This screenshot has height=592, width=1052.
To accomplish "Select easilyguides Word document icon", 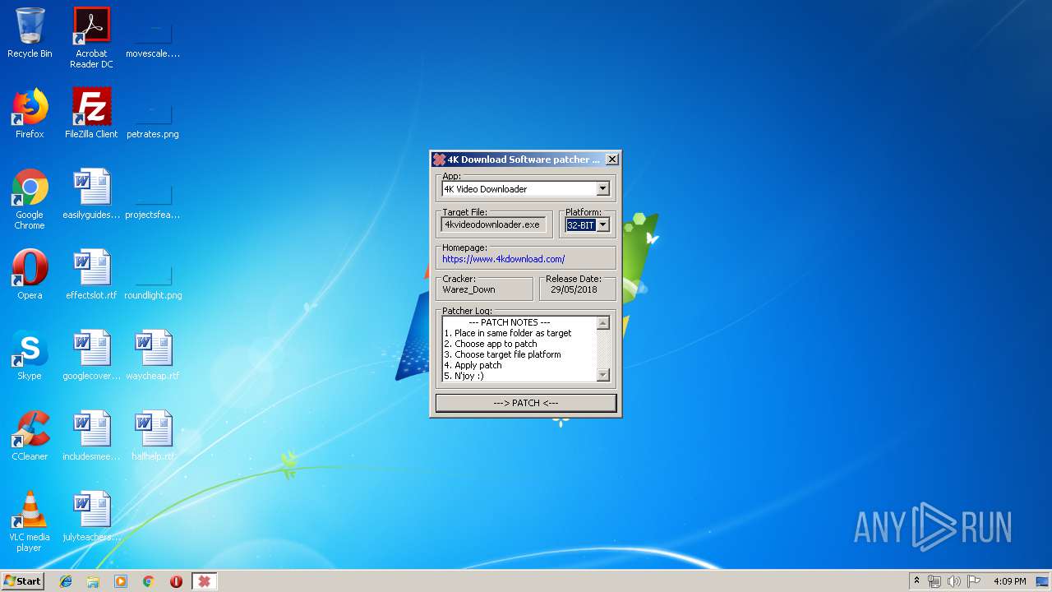I will (91, 194).
